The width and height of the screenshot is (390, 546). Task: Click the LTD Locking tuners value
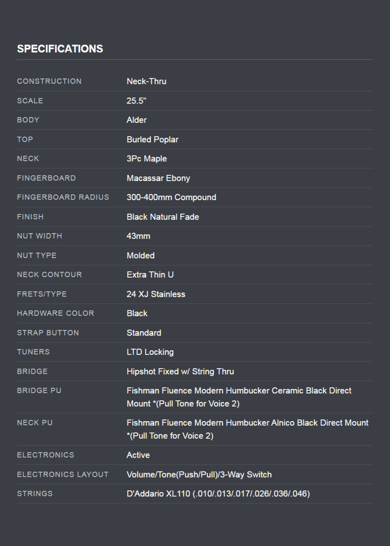(150, 352)
